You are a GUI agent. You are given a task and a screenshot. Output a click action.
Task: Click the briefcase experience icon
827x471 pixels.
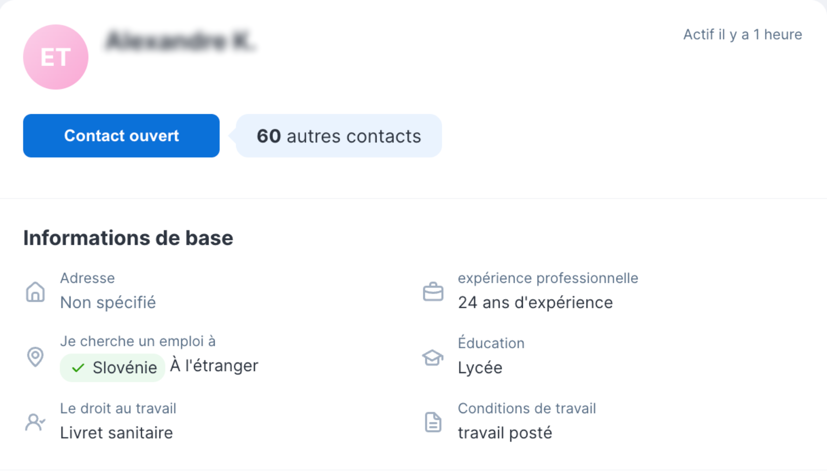[x=433, y=292]
